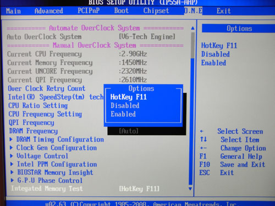Viewport: 275px width, 206px height.
Task: Click Enabled in the right help panel
Action: click(x=213, y=63)
